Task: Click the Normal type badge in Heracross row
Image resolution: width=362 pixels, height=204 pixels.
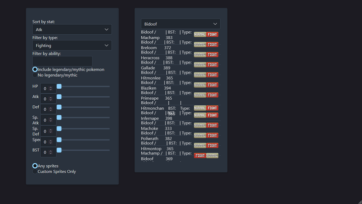Action: click(x=200, y=54)
